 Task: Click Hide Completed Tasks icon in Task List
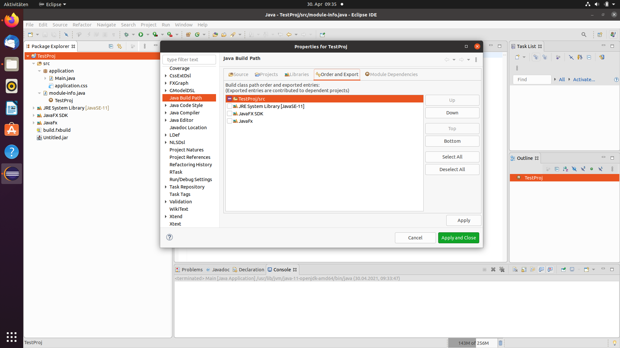tap(571, 57)
